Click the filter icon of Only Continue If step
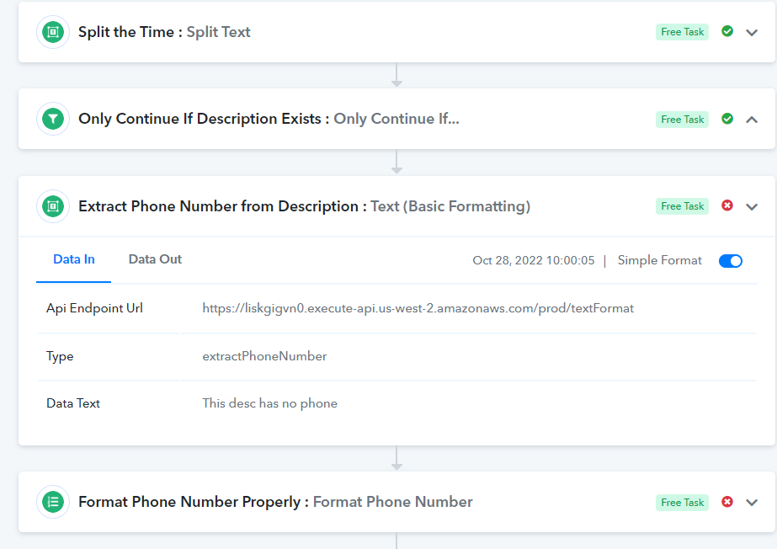The height and width of the screenshot is (549, 777). coord(53,119)
